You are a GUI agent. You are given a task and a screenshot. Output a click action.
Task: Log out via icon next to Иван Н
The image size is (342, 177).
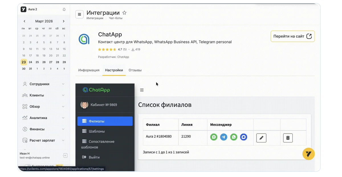click(x=65, y=155)
